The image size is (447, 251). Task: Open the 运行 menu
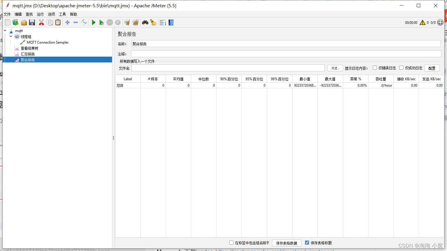[x=40, y=14]
